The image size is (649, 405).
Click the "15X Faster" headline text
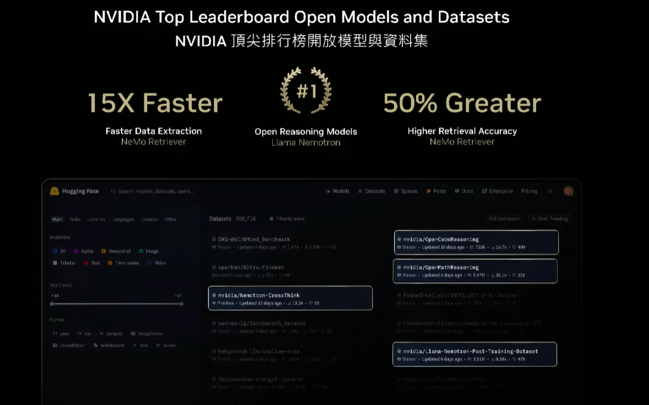pyautogui.click(x=155, y=103)
